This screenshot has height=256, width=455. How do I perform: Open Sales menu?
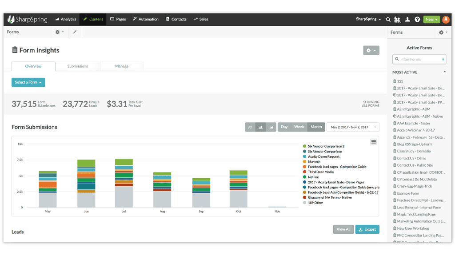201,19
